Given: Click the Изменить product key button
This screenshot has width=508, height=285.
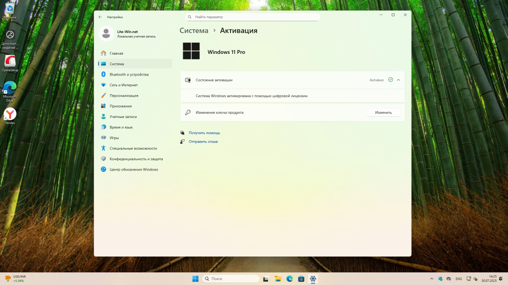Looking at the screenshot, I should point(383,112).
